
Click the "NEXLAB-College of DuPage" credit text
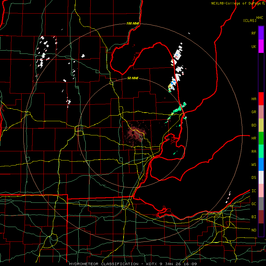[x=236, y=3]
